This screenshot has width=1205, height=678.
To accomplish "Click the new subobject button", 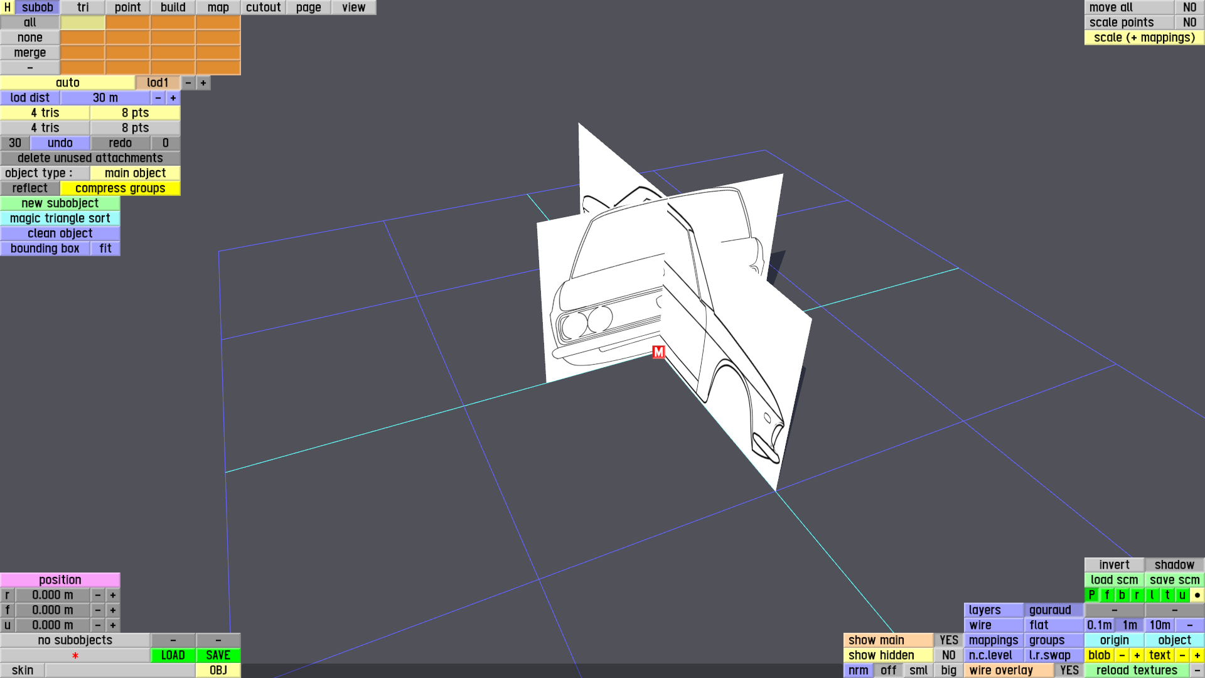I will (60, 203).
